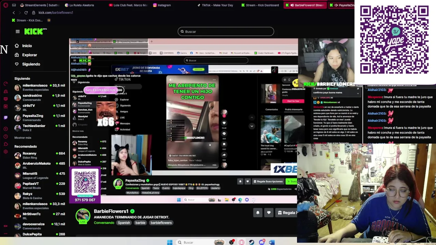This screenshot has height=245, width=436.
Task: Click BarbieFlowers1 Regala subscriptions button
Action: 286,213
